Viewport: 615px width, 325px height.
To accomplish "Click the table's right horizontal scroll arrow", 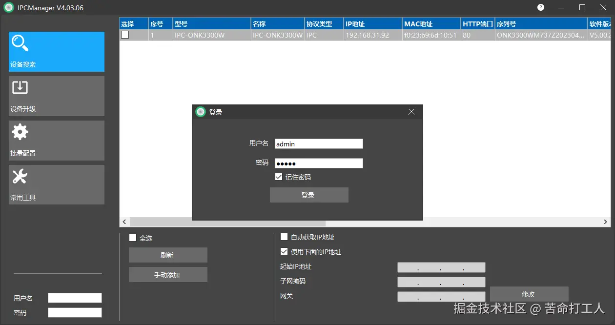I will 606,222.
